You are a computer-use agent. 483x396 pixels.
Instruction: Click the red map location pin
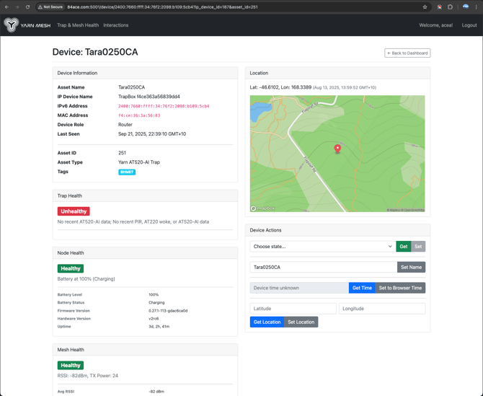(337, 148)
